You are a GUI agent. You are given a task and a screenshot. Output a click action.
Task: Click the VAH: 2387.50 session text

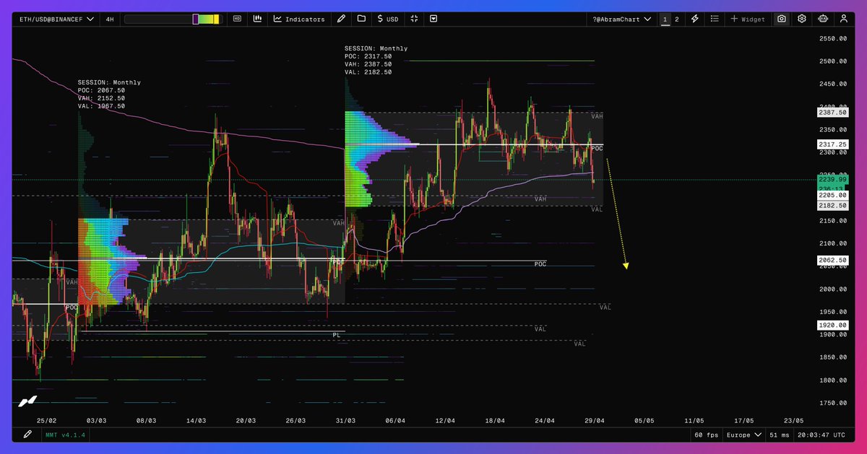pyautogui.click(x=368, y=64)
